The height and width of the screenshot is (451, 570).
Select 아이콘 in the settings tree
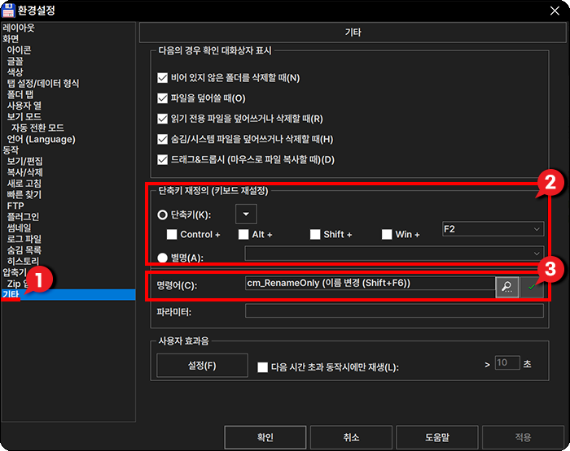pos(19,50)
